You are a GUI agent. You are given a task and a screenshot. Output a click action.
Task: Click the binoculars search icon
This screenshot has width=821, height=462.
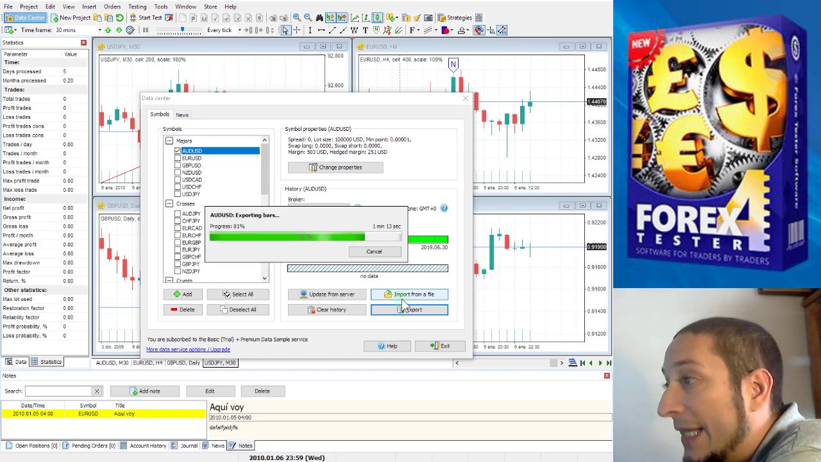click(319, 18)
